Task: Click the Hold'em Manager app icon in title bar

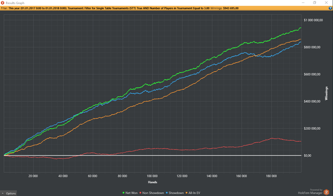Action: (2, 3)
